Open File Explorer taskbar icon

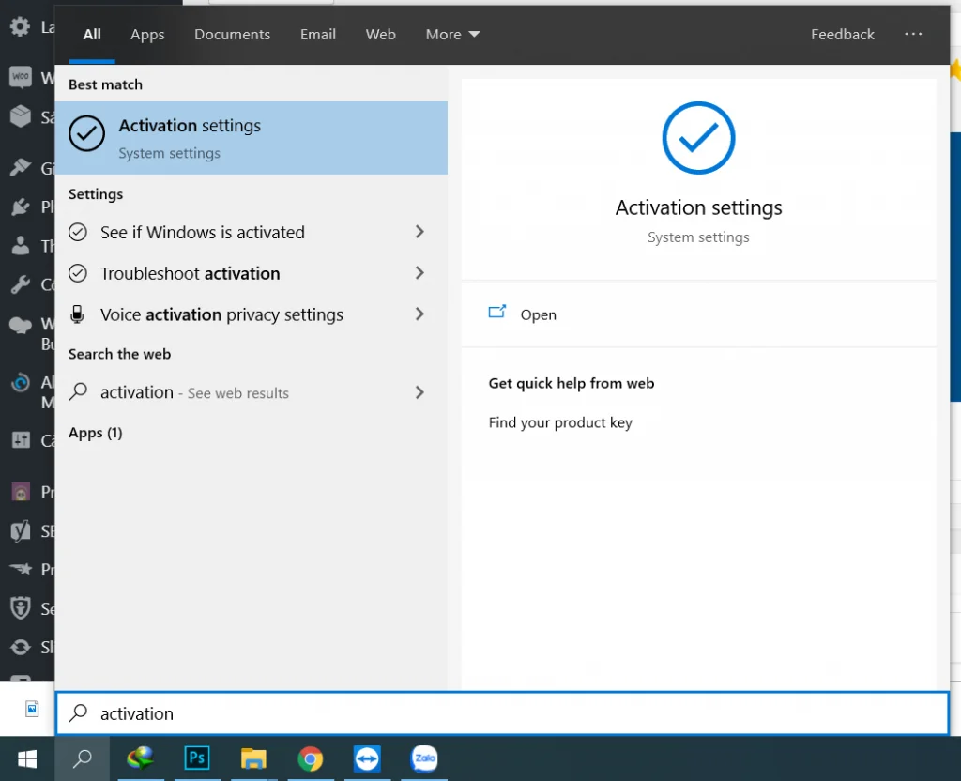click(x=253, y=758)
